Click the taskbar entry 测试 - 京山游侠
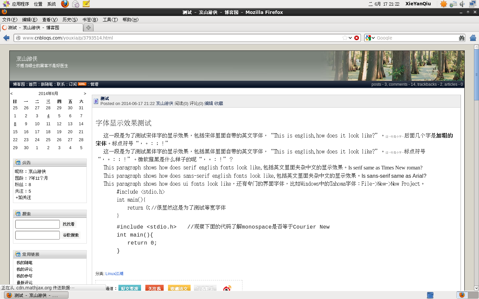Viewport: 479px width, 299px height. [36, 295]
